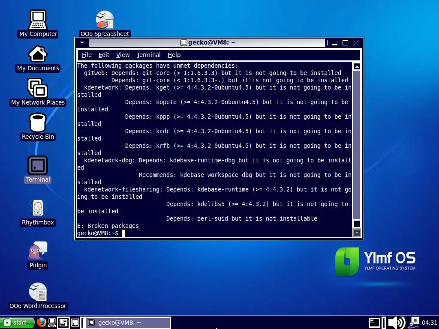Click the scrollbar up arrow in the terminal
This screenshot has width=439, height=329.
click(356, 66)
